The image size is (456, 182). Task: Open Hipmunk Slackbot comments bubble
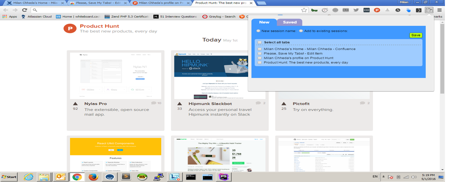click(x=258, y=103)
